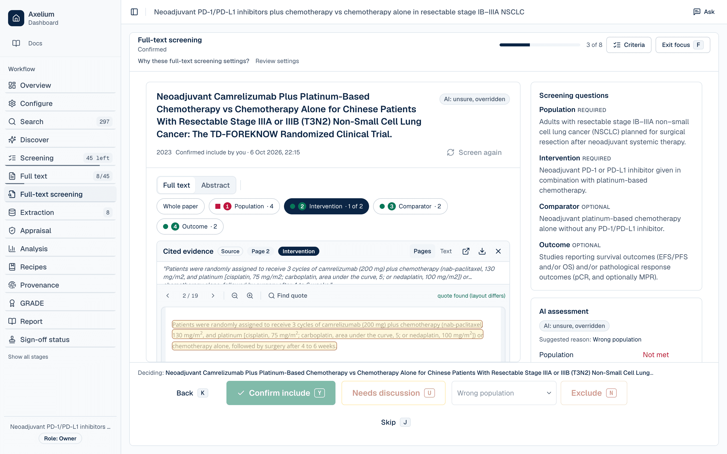Open Appraisal shield item
Viewport: 727px width, 454px height.
coord(60,231)
